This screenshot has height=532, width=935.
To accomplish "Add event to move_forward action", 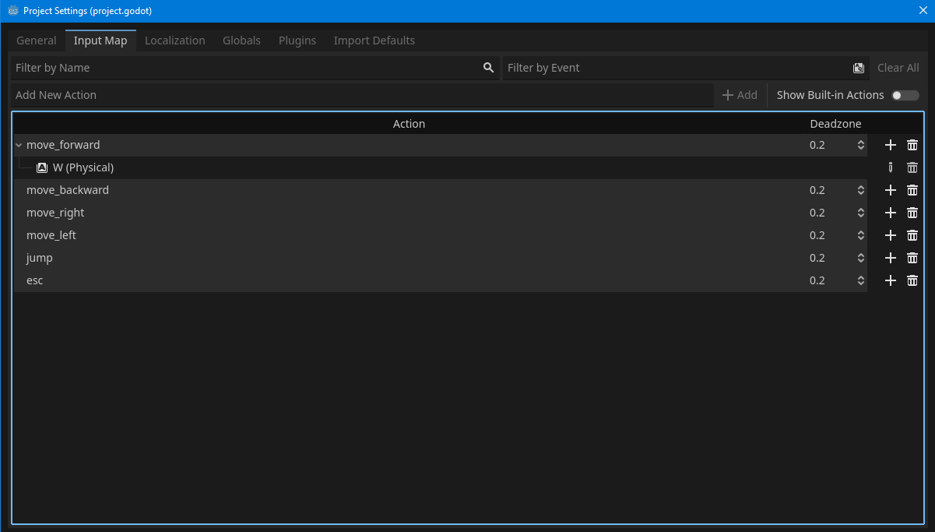I will point(891,145).
